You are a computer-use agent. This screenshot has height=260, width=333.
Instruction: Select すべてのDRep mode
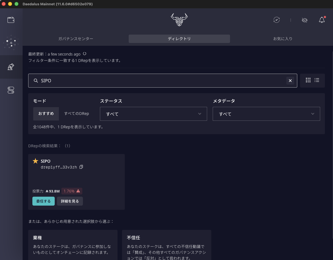pyautogui.click(x=76, y=114)
